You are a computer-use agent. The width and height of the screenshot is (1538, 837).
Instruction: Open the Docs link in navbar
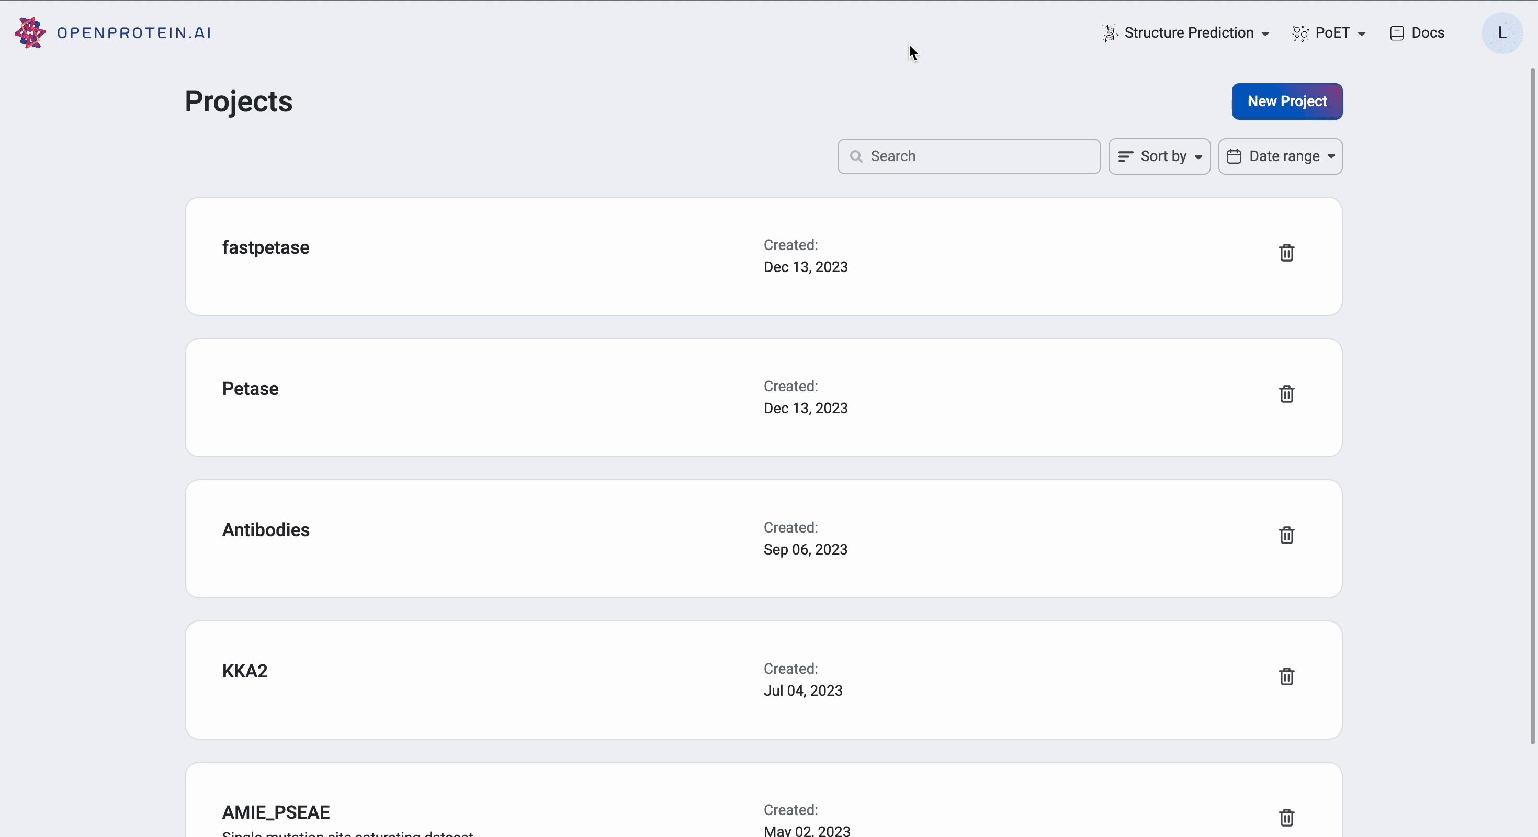1427,33
